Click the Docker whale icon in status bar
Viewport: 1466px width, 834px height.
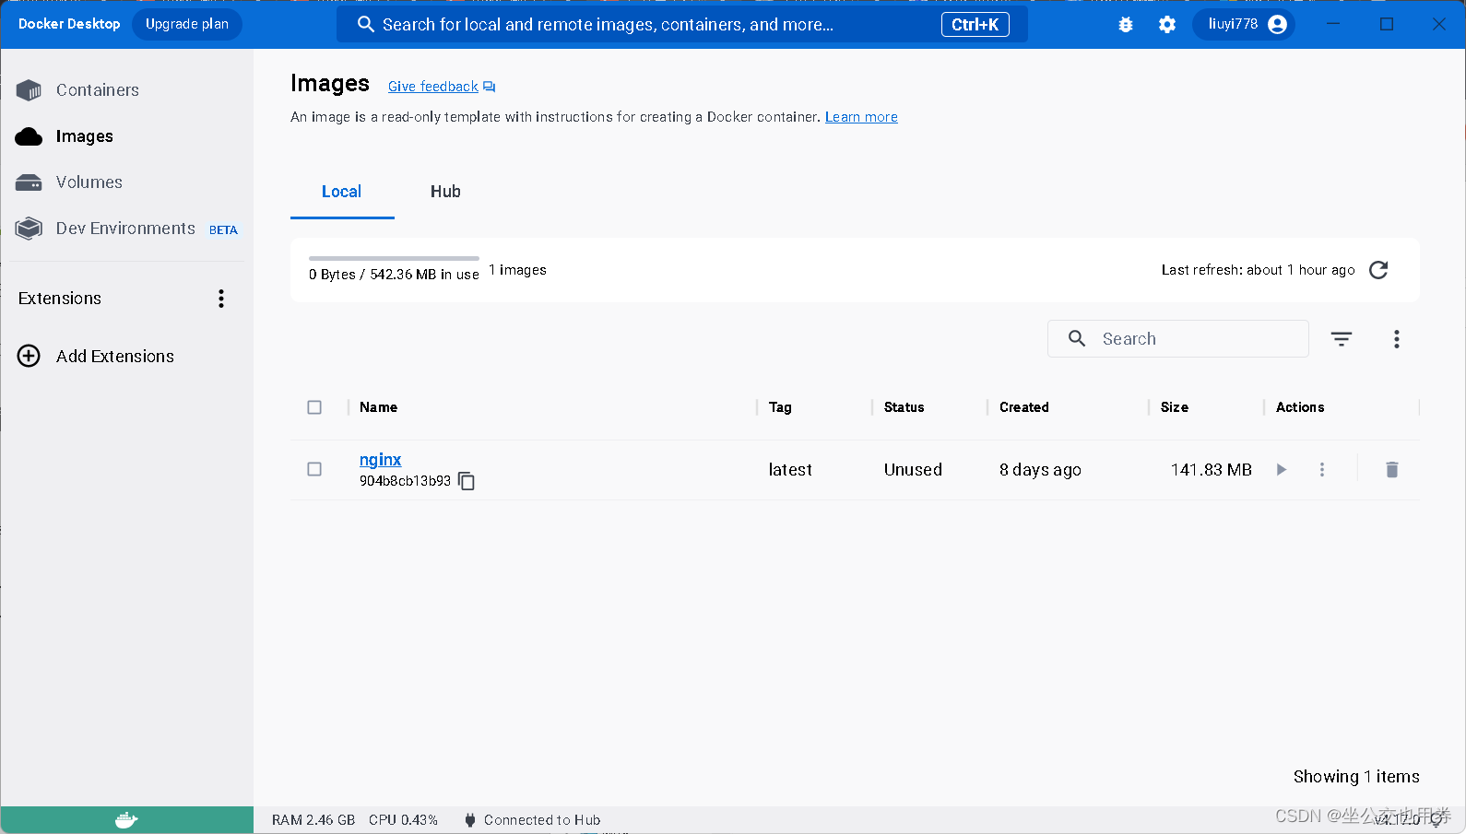[126, 819]
